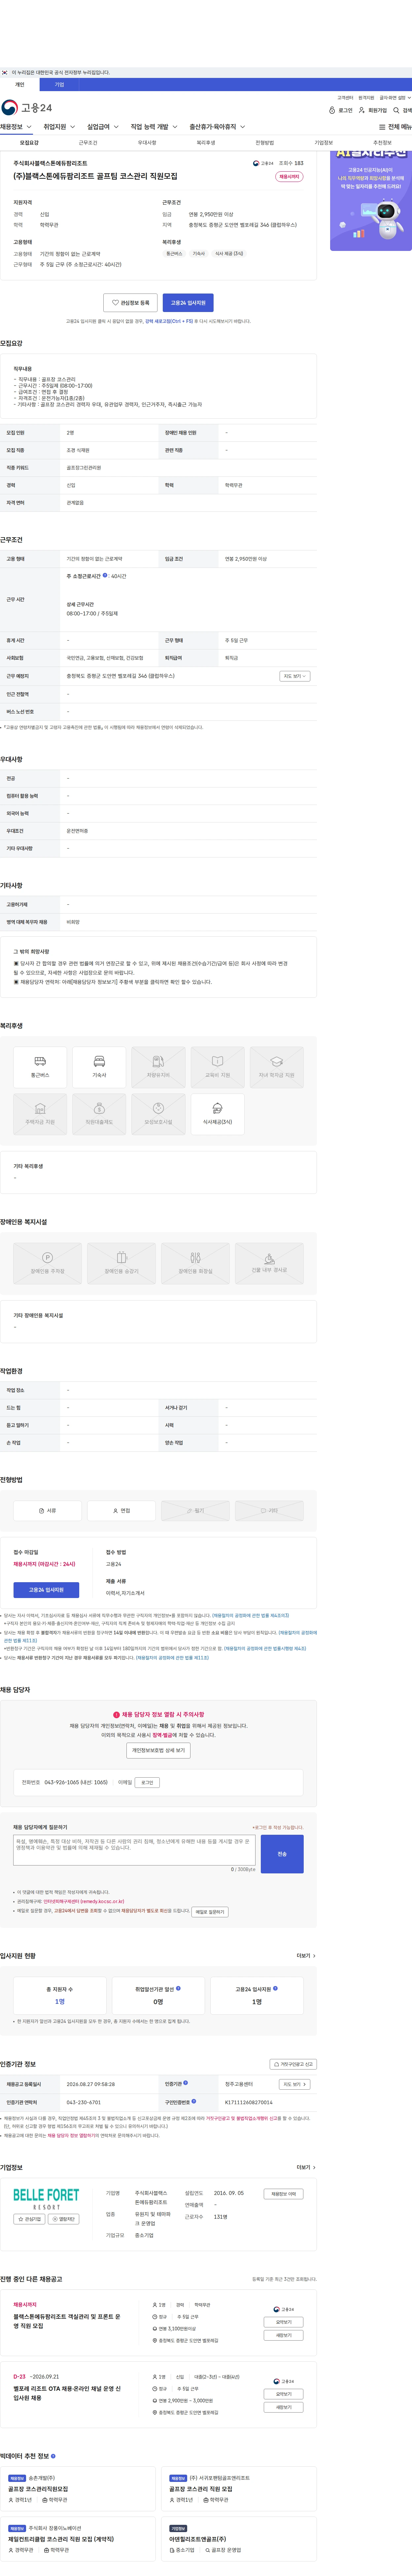Click the BELLE FORET resort logo
412x2576 pixels.
point(46,2199)
